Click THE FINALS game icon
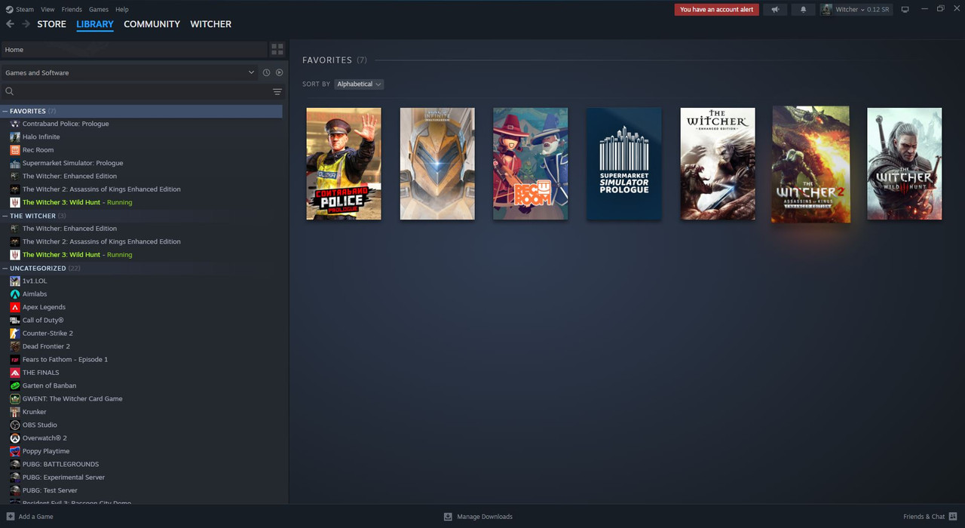 click(15, 373)
